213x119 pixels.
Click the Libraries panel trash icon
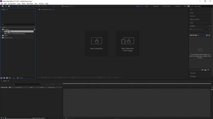click(208, 70)
